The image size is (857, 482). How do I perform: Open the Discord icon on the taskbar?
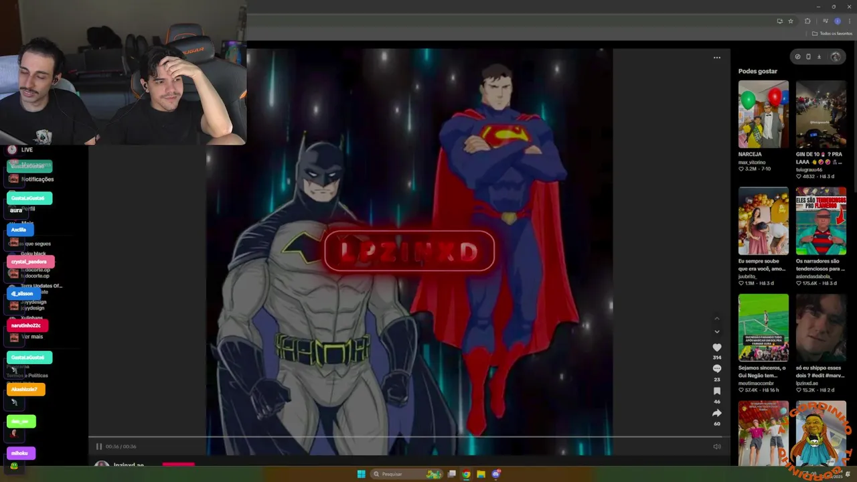click(x=496, y=474)
